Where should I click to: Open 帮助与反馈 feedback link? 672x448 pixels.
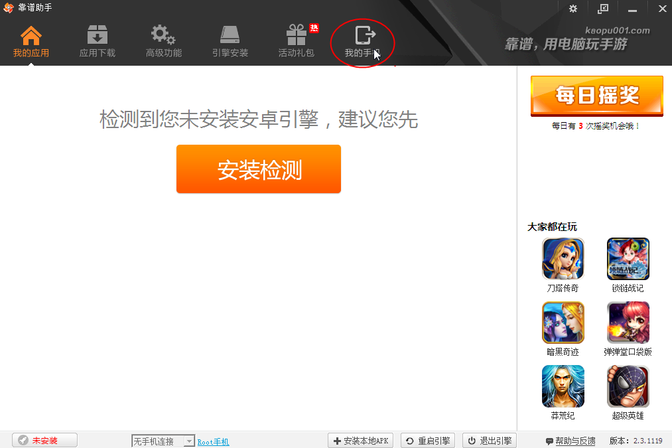point(571,441)
